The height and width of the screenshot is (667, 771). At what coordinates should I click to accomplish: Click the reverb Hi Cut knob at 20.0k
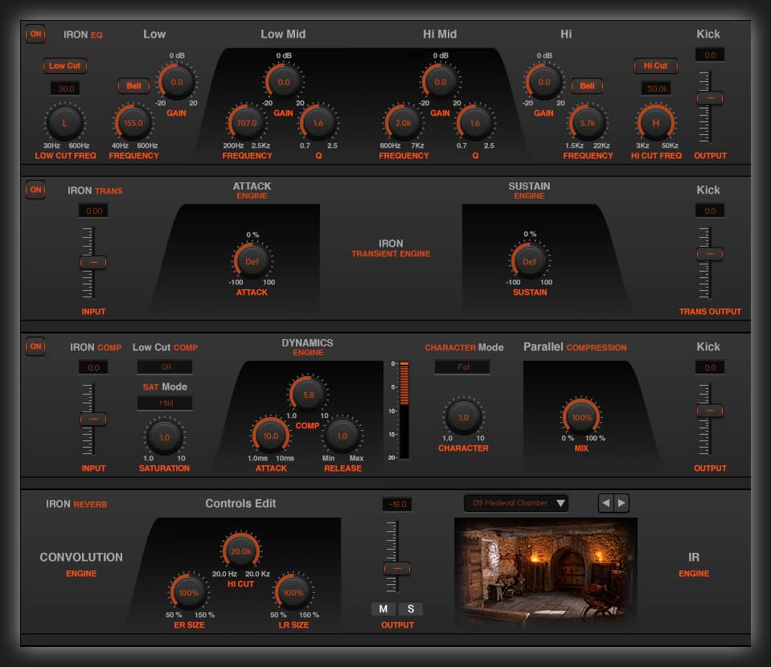pos(241,551)
